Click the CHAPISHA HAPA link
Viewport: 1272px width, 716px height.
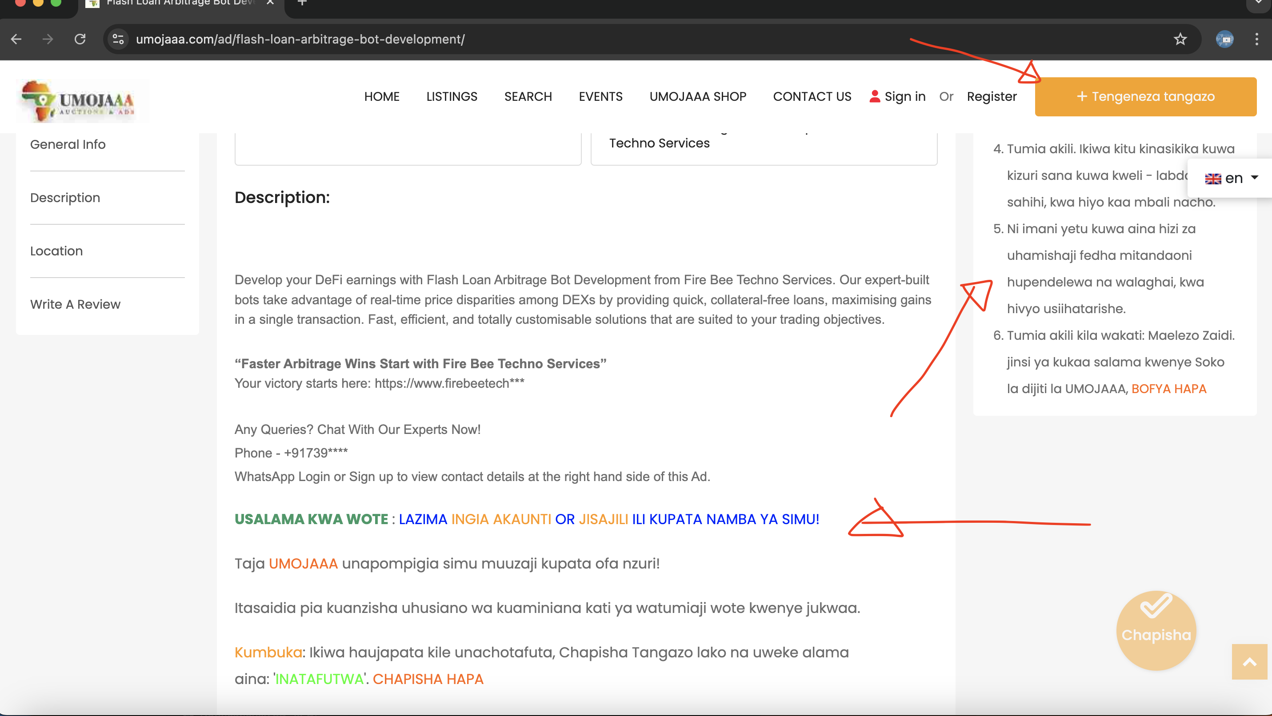[x=428, y=679]
